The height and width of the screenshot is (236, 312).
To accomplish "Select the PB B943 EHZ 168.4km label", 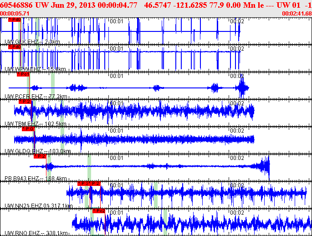I will tap(36, 179).
